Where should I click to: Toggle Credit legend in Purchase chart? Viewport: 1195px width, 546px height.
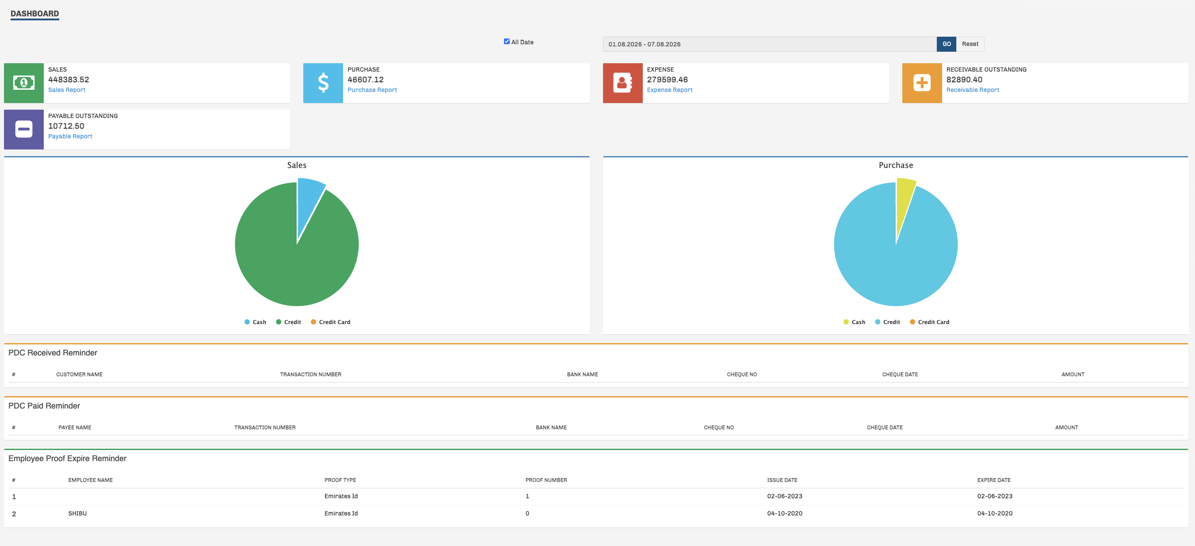pos(887,322)
